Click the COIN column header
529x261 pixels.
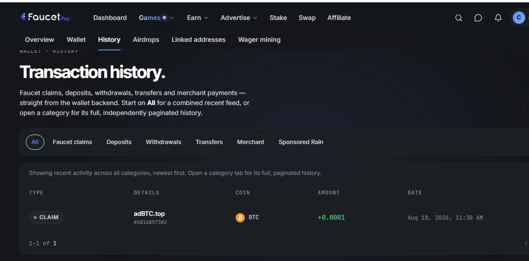point(243,193)
